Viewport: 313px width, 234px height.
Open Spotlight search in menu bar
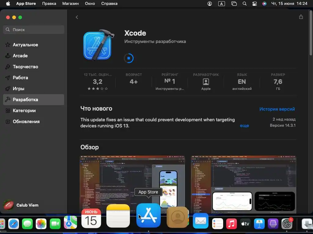coord(244,4)
